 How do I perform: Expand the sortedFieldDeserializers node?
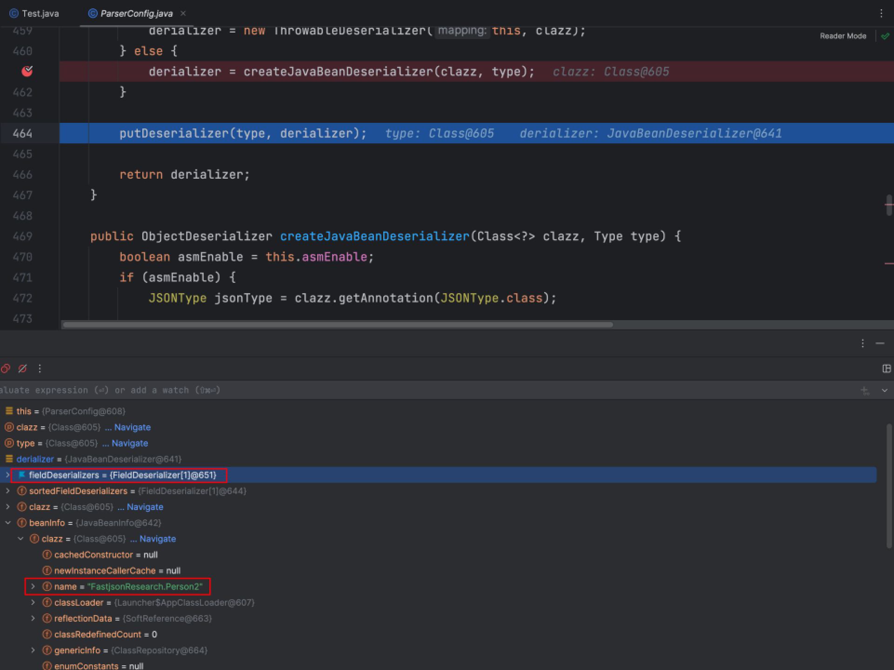[x=7, y=491]
